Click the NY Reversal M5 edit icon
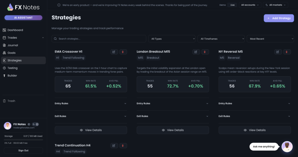The height and width of the screenshot is (157, 298). (x=278, y=52)
